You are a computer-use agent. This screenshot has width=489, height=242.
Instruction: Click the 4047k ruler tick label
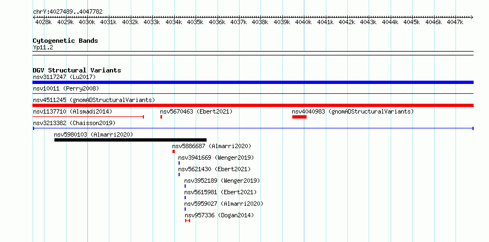[x=455, y=22]
